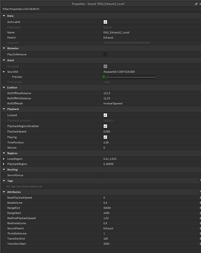
Task: Collapse the Data section
Action: [4, 16]
